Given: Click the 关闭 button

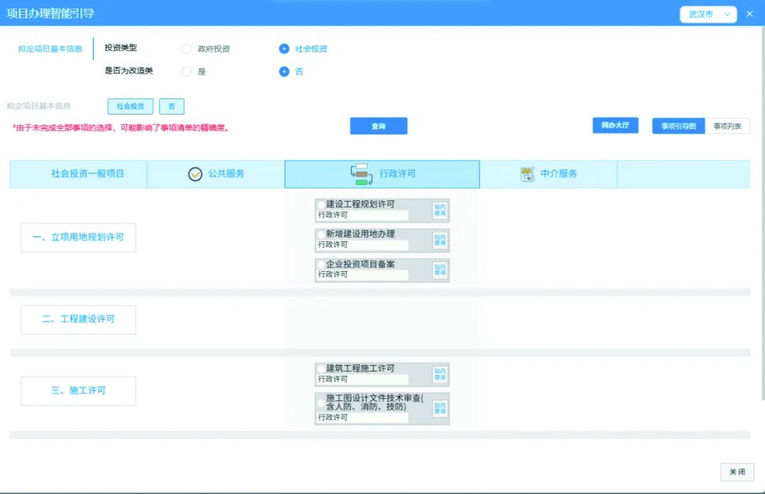Looking at the screenshot, I should (737, 471).
